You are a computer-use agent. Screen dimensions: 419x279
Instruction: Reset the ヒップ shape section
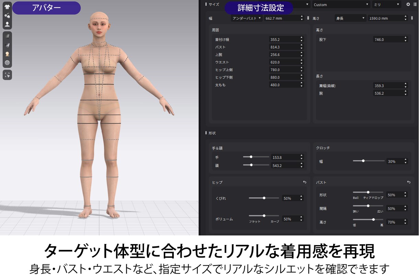[x=305, y=182]
